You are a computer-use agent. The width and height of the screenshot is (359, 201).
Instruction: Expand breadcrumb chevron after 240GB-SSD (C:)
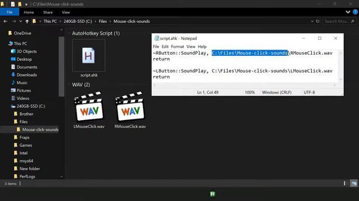(95, 21)
